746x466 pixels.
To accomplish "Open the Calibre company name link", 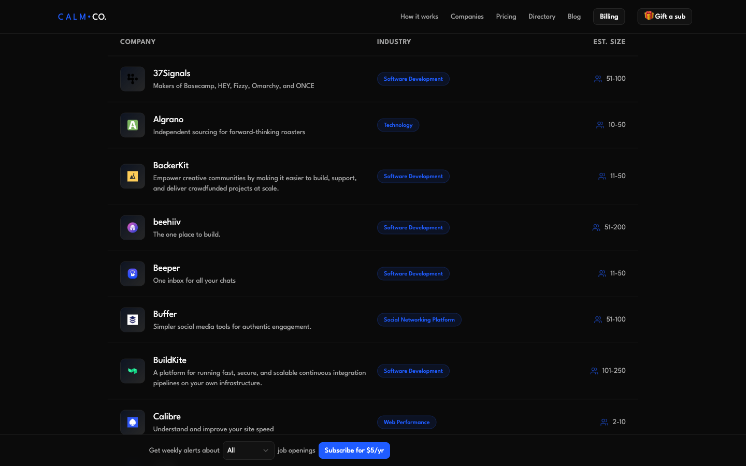I will [x=167, y=416].
